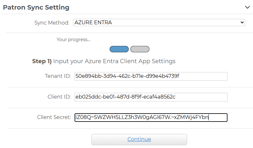Image resolution: width=253 pixels, height=148 pixels.
Task: Focus the Tenant ID input field
Action: point(150,76)
